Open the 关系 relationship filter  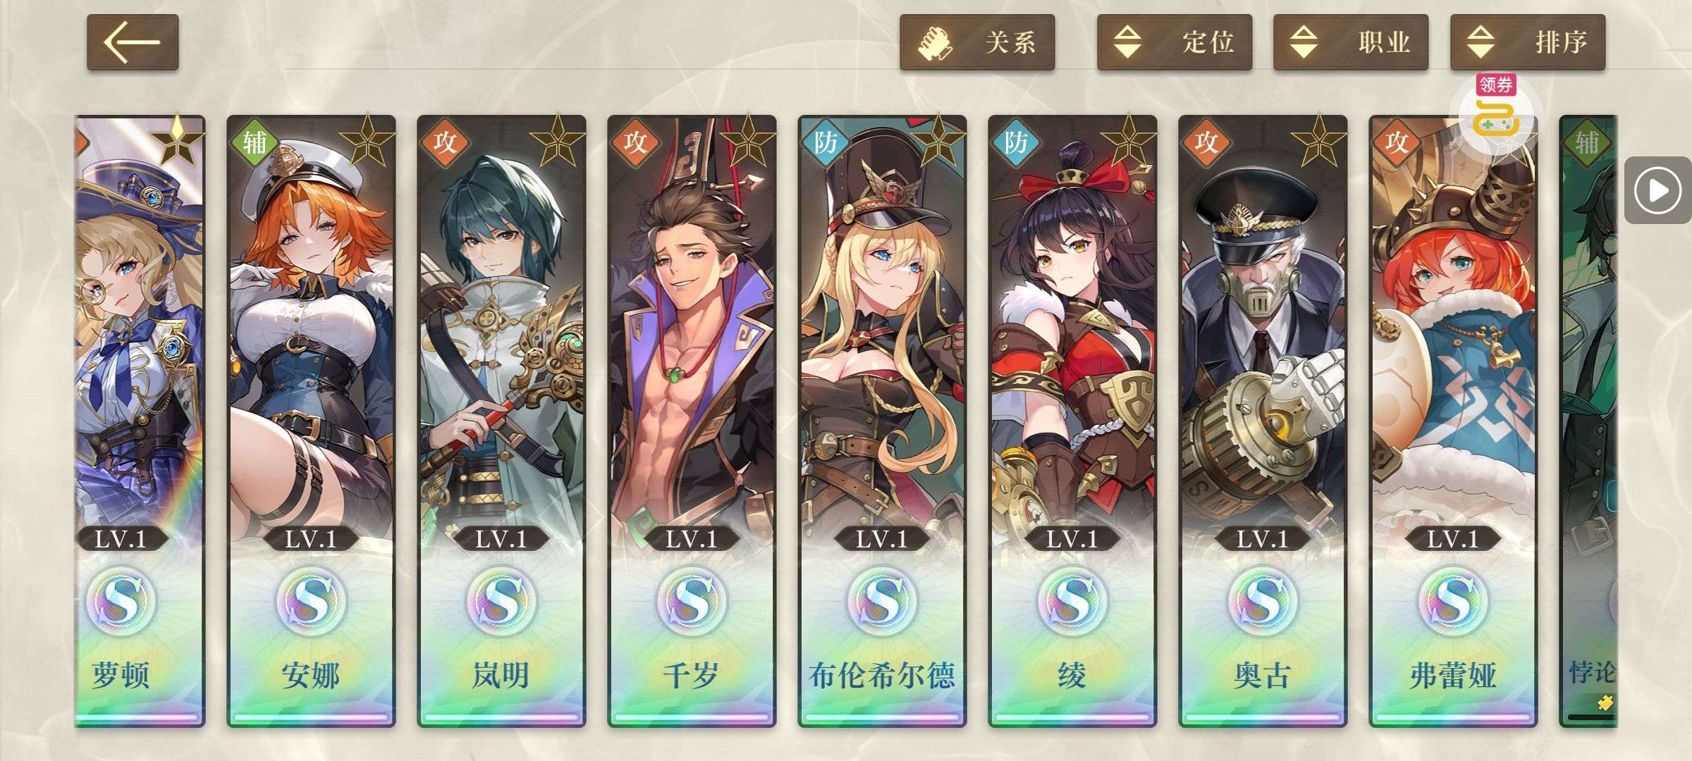coord(977,42)
